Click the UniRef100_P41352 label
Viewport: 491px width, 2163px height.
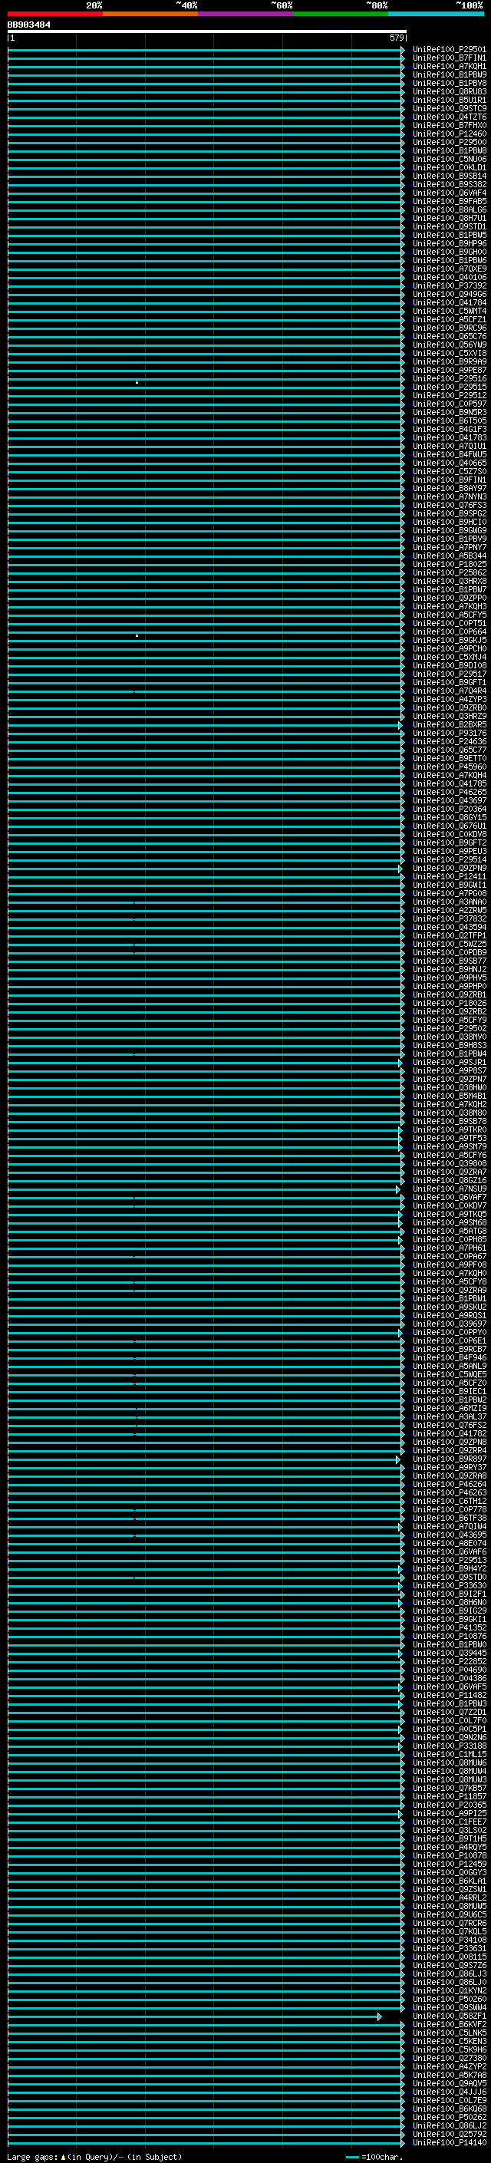point(449,1627)
